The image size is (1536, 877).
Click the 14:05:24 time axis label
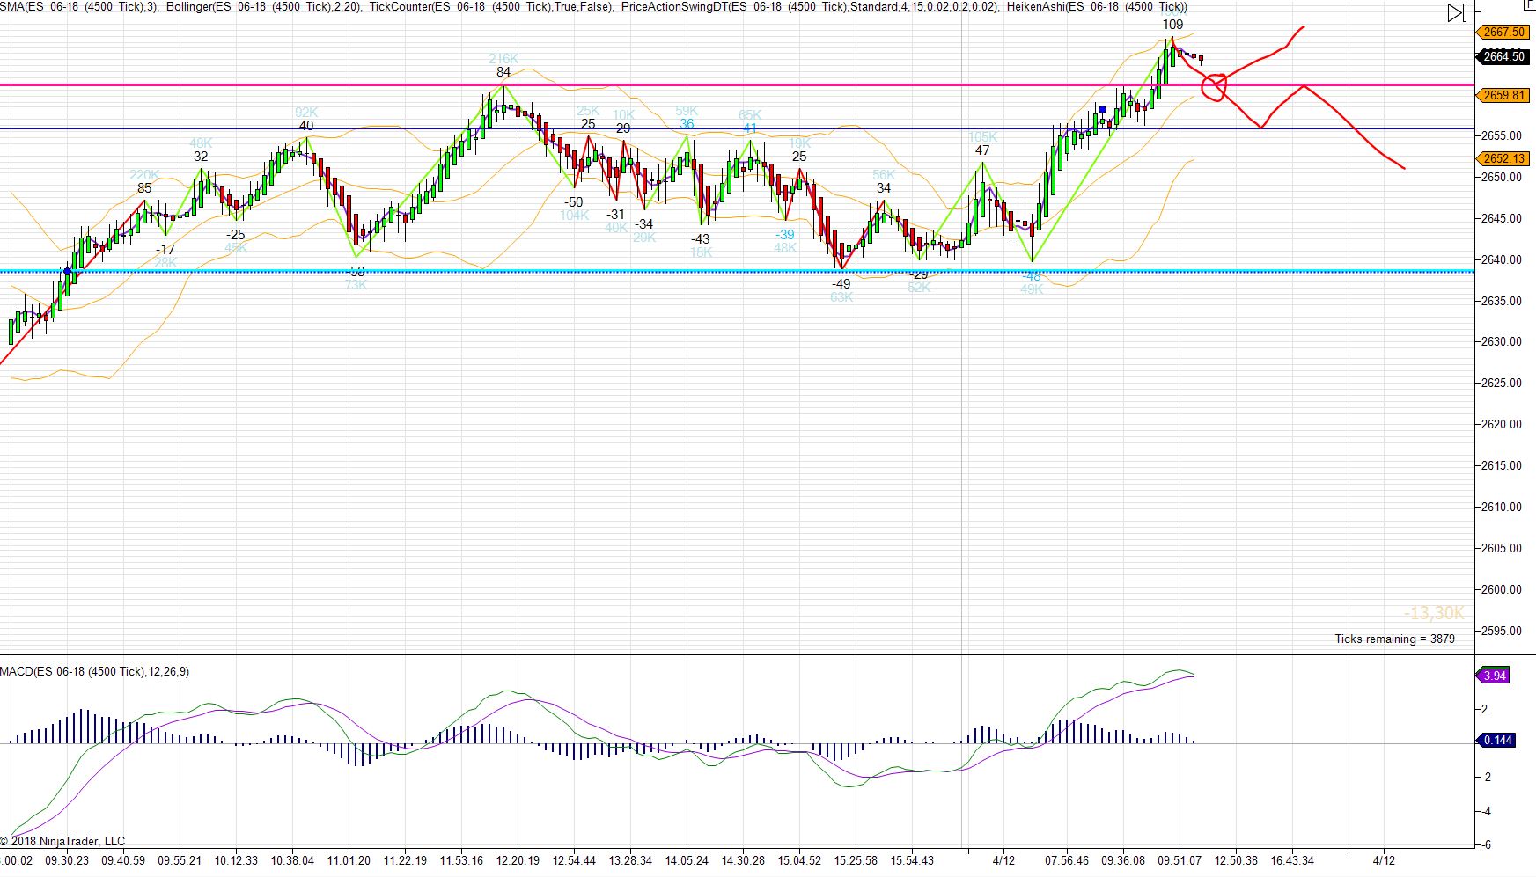pos(687,860)
